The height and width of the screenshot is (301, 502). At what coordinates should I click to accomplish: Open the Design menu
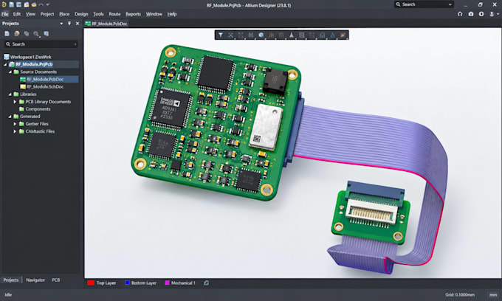click(x=81, y=14)
